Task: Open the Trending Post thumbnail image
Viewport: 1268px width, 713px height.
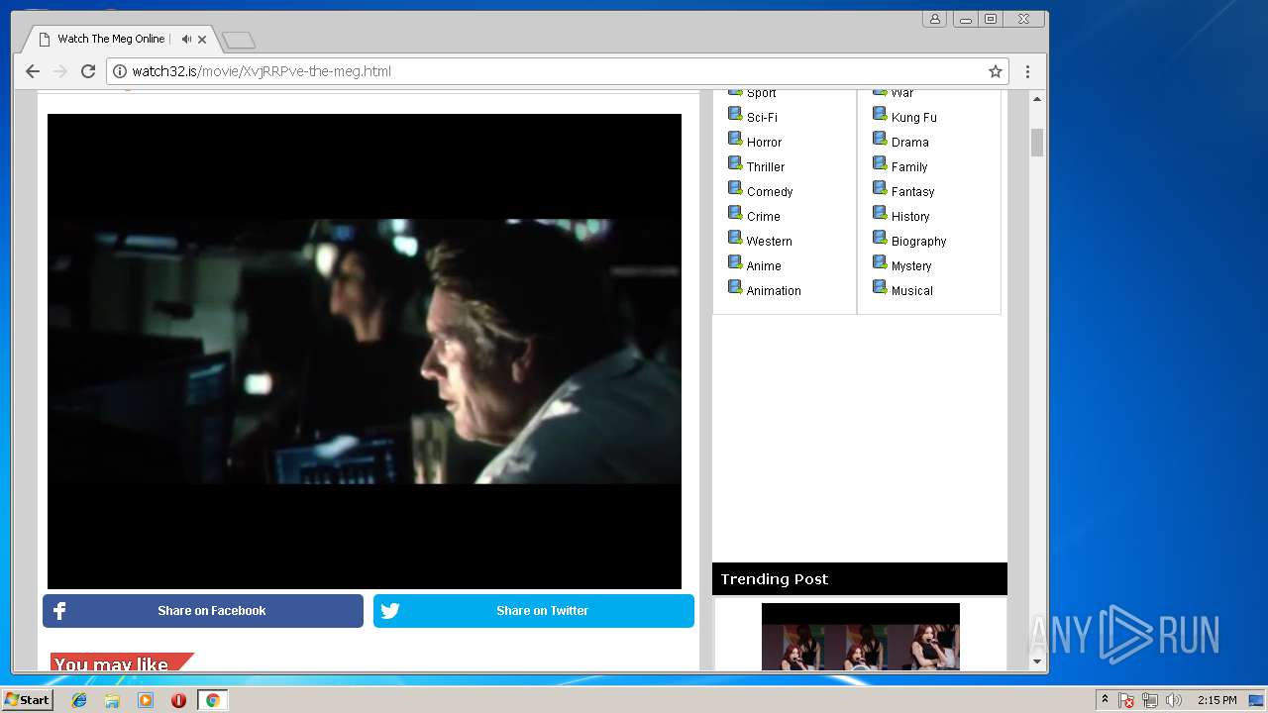Action: (861, 637)
